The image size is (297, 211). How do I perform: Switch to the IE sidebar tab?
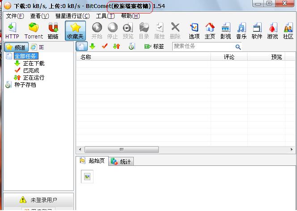tap(38, 47)
